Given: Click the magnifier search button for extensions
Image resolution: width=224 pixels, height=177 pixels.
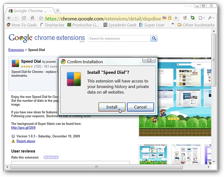Looking at the screenshot, I should click(154, 38).
